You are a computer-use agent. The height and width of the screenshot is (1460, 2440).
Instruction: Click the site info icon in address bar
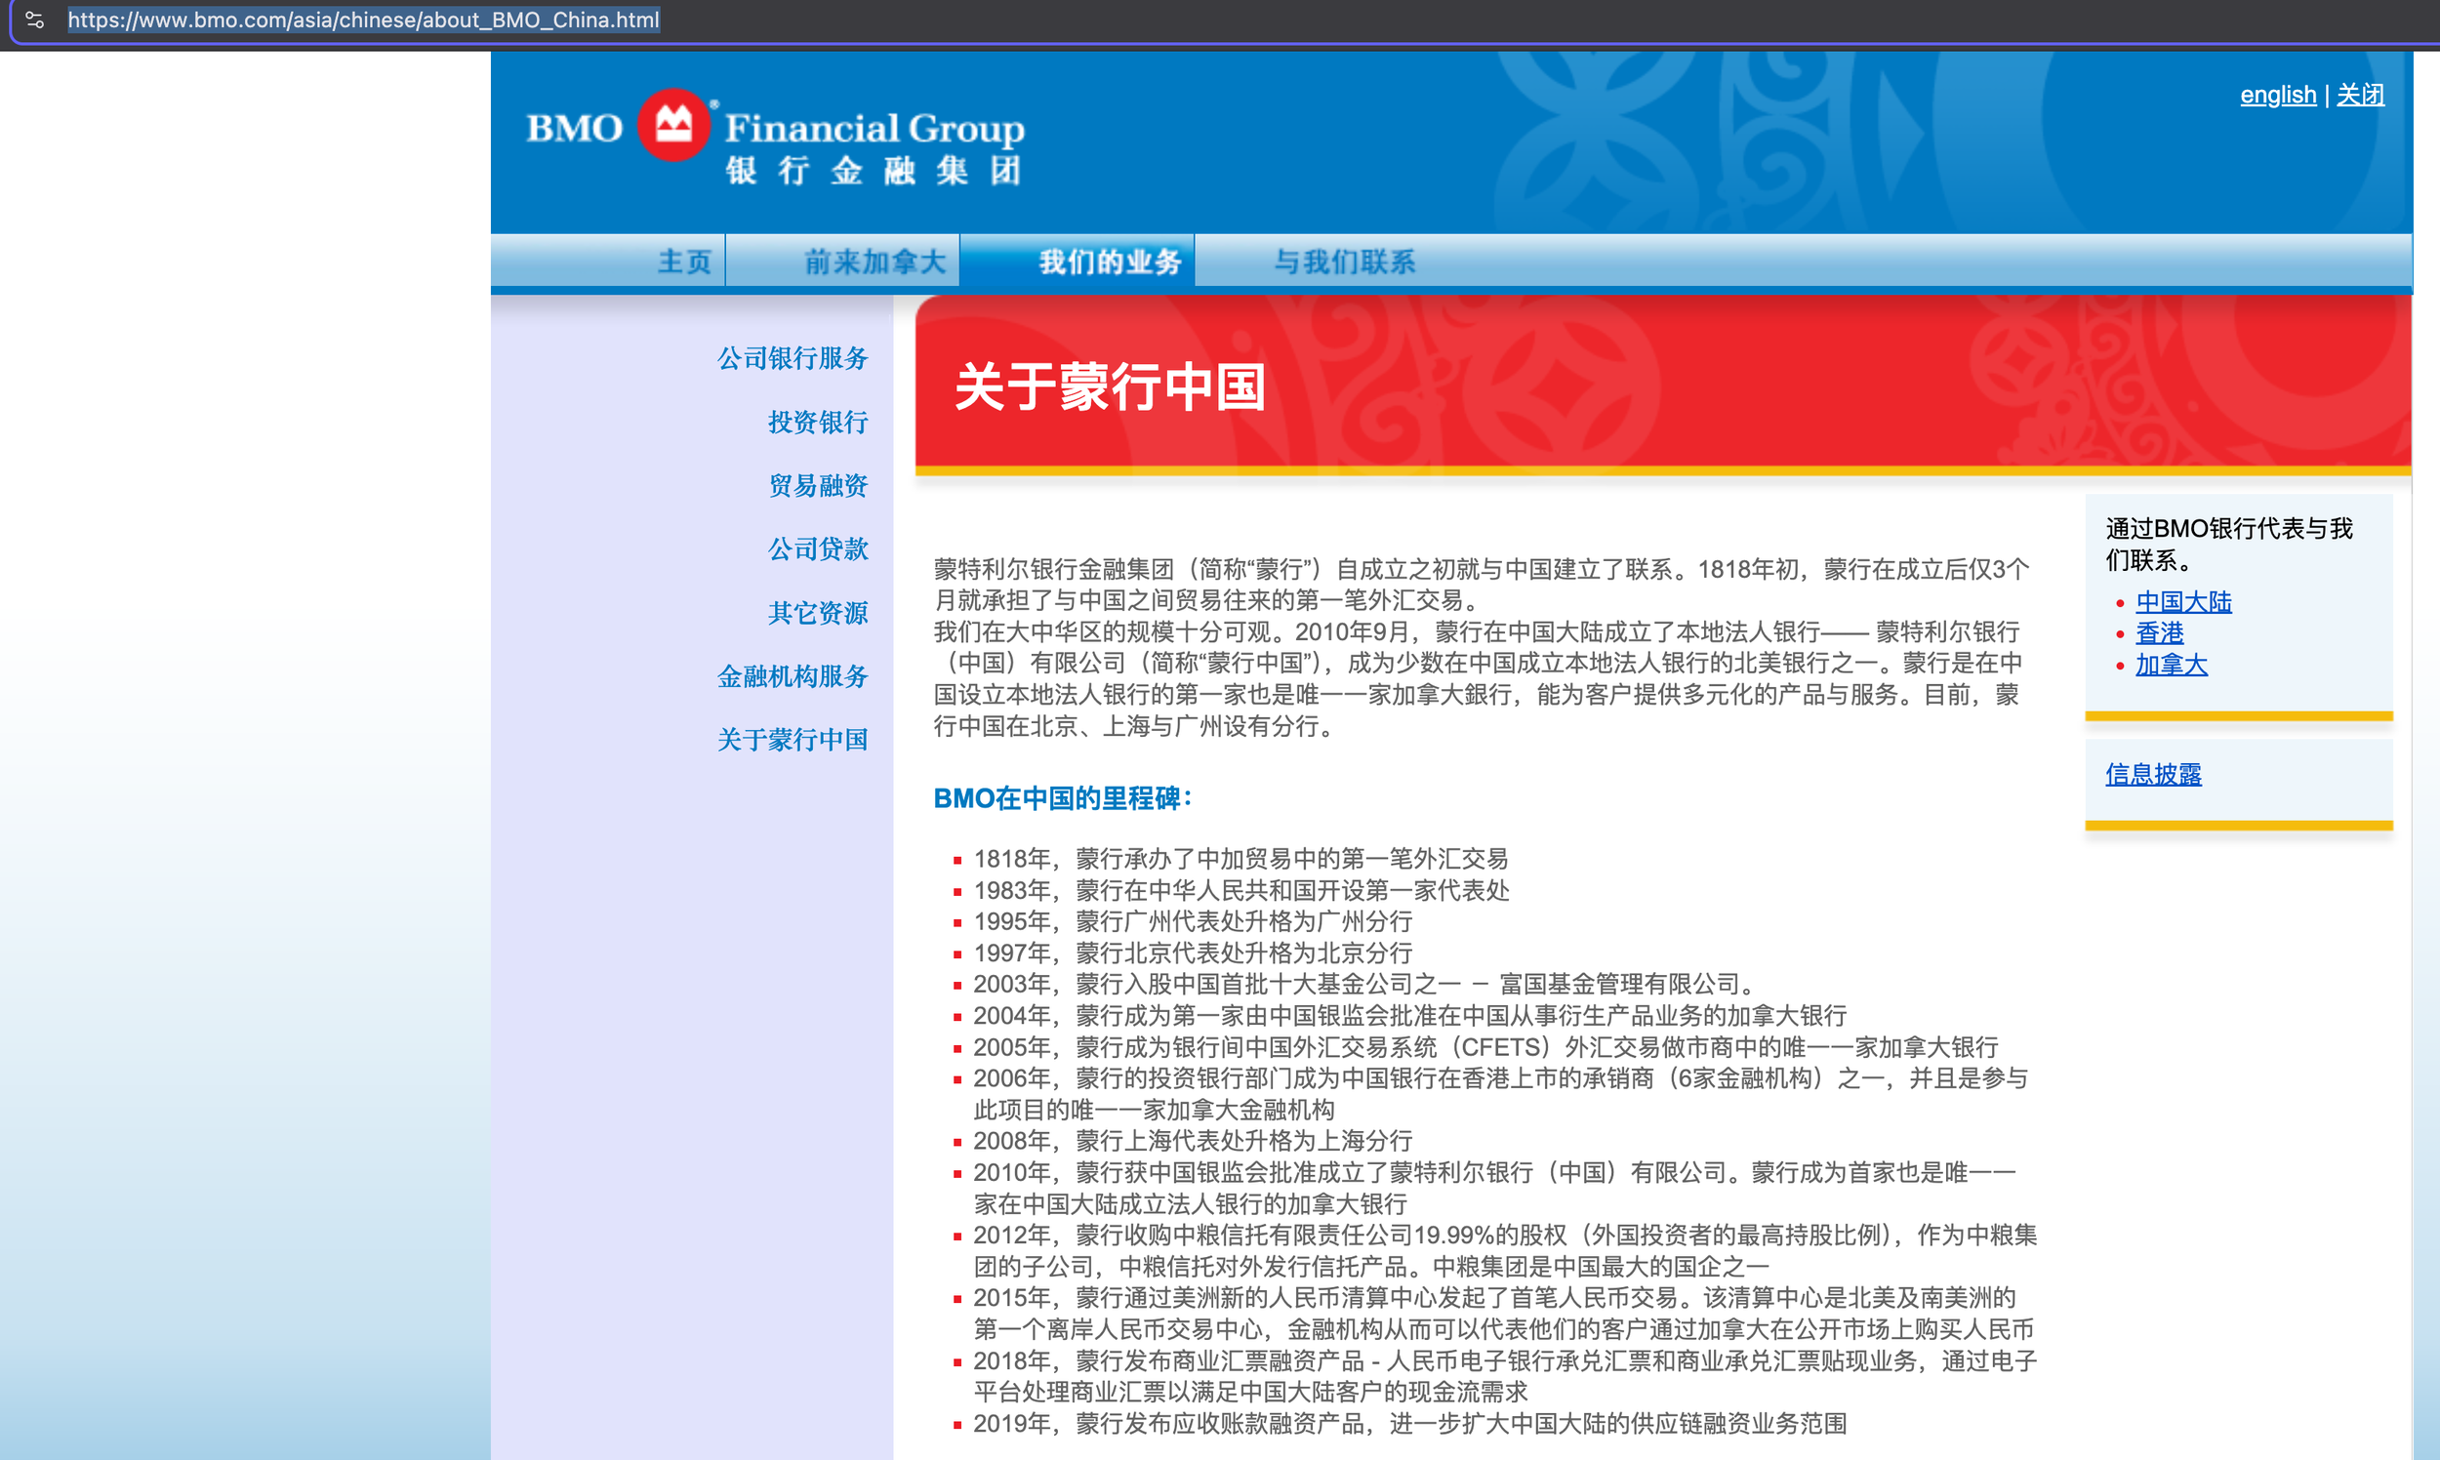[x=34, y=20]
